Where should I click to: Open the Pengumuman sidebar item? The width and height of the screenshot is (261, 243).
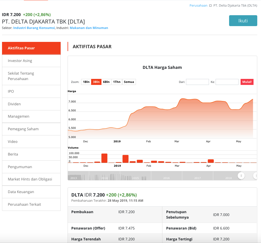[31, 167]
